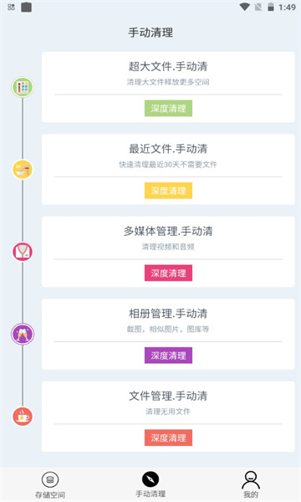Viewport: 301px width, 502px height.
Task: Tap the purple champagne glasses album icon
Action: coord(23,334)
